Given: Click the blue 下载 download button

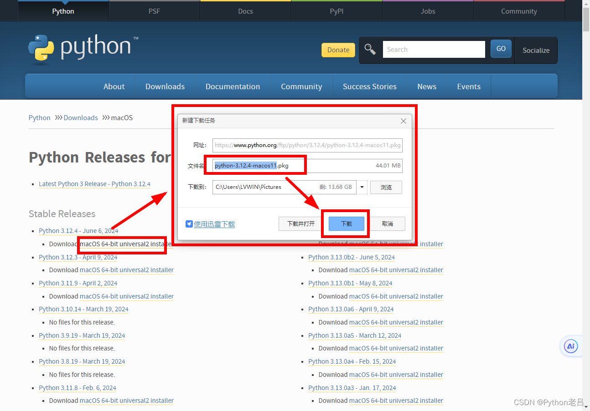Looking at the screenshot, I should point(347,224).
